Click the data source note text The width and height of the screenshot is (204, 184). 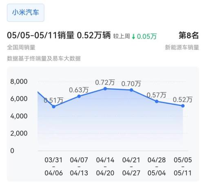point(44,58)
